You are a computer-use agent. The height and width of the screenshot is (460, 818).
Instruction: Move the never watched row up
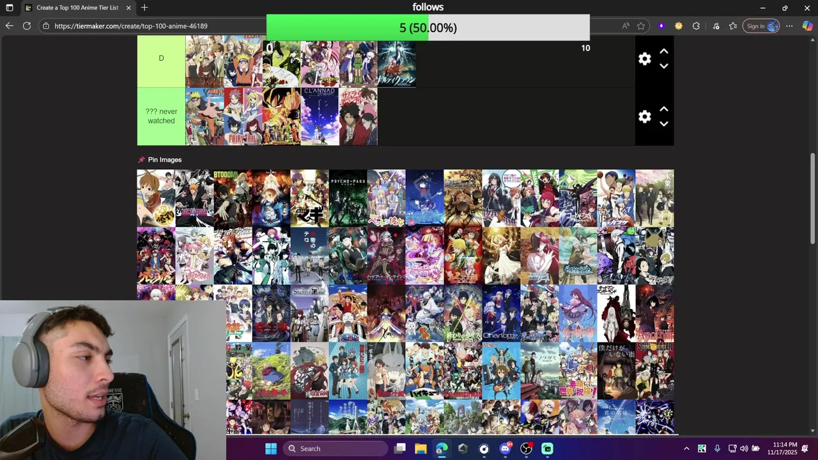(x=664, y=109)
